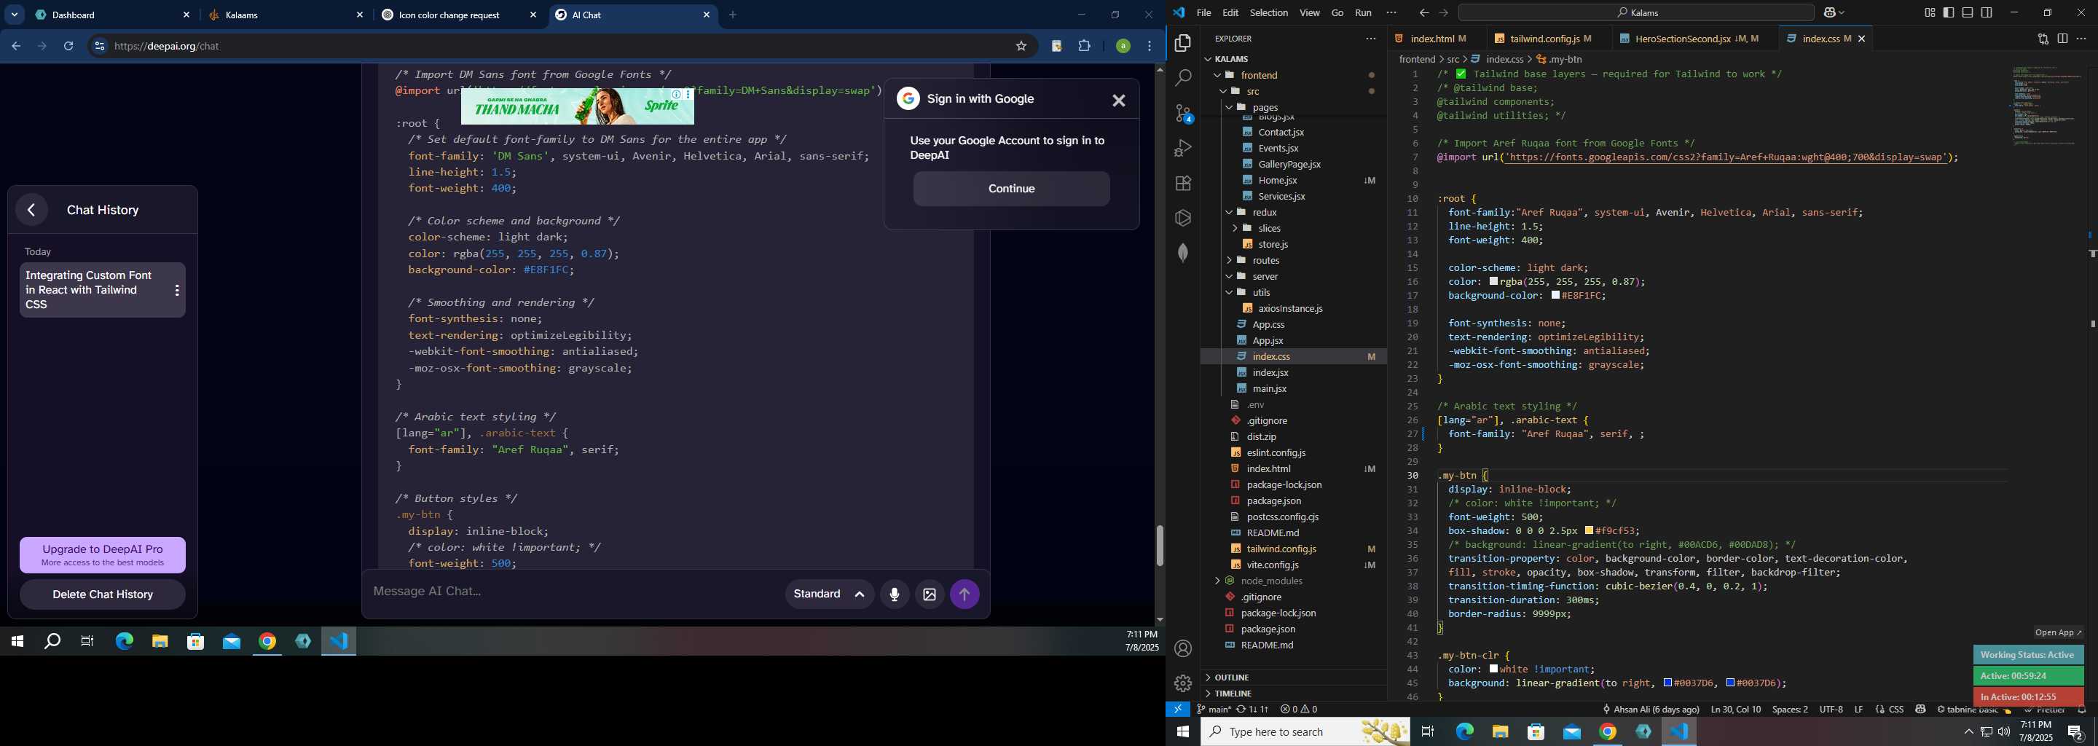Click Upgrade to DeepAI Pro button
This screenshot has width=2098, height=746.
103,555
